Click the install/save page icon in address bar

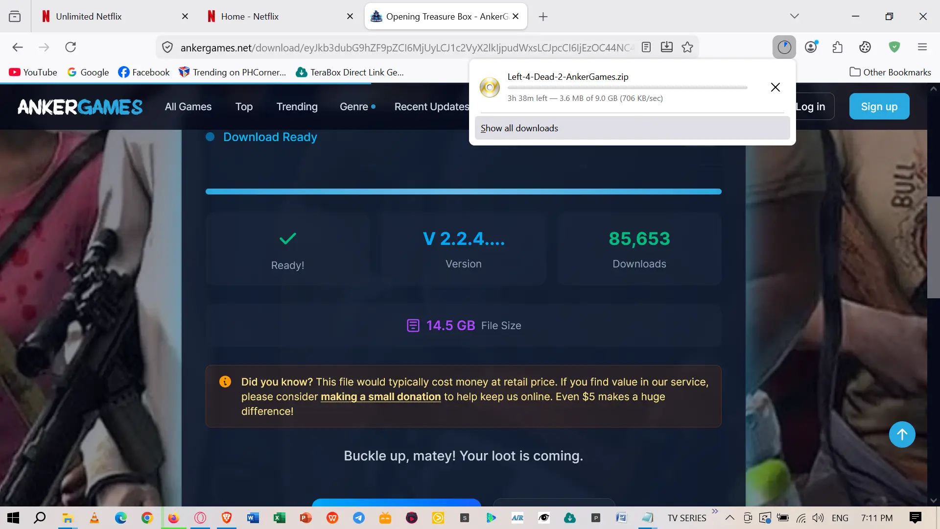(x=667, y=47)
